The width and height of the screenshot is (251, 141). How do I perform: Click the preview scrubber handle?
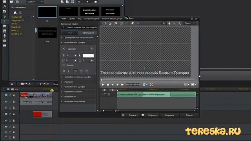click(102, 80)
